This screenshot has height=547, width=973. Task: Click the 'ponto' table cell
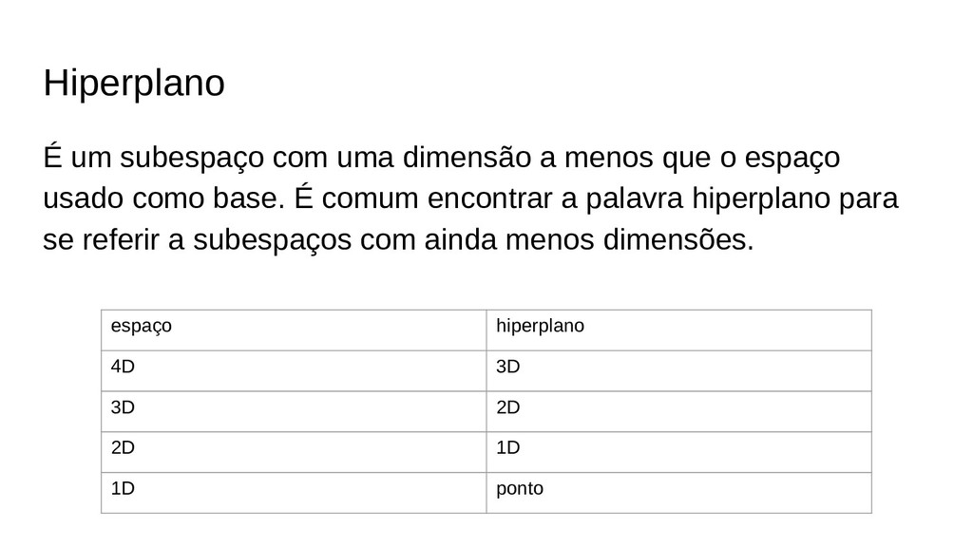click(x=678, y=493)
